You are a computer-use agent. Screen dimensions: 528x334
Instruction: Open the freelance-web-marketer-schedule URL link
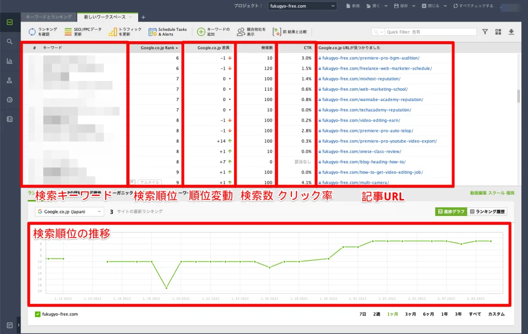[377, 69]
